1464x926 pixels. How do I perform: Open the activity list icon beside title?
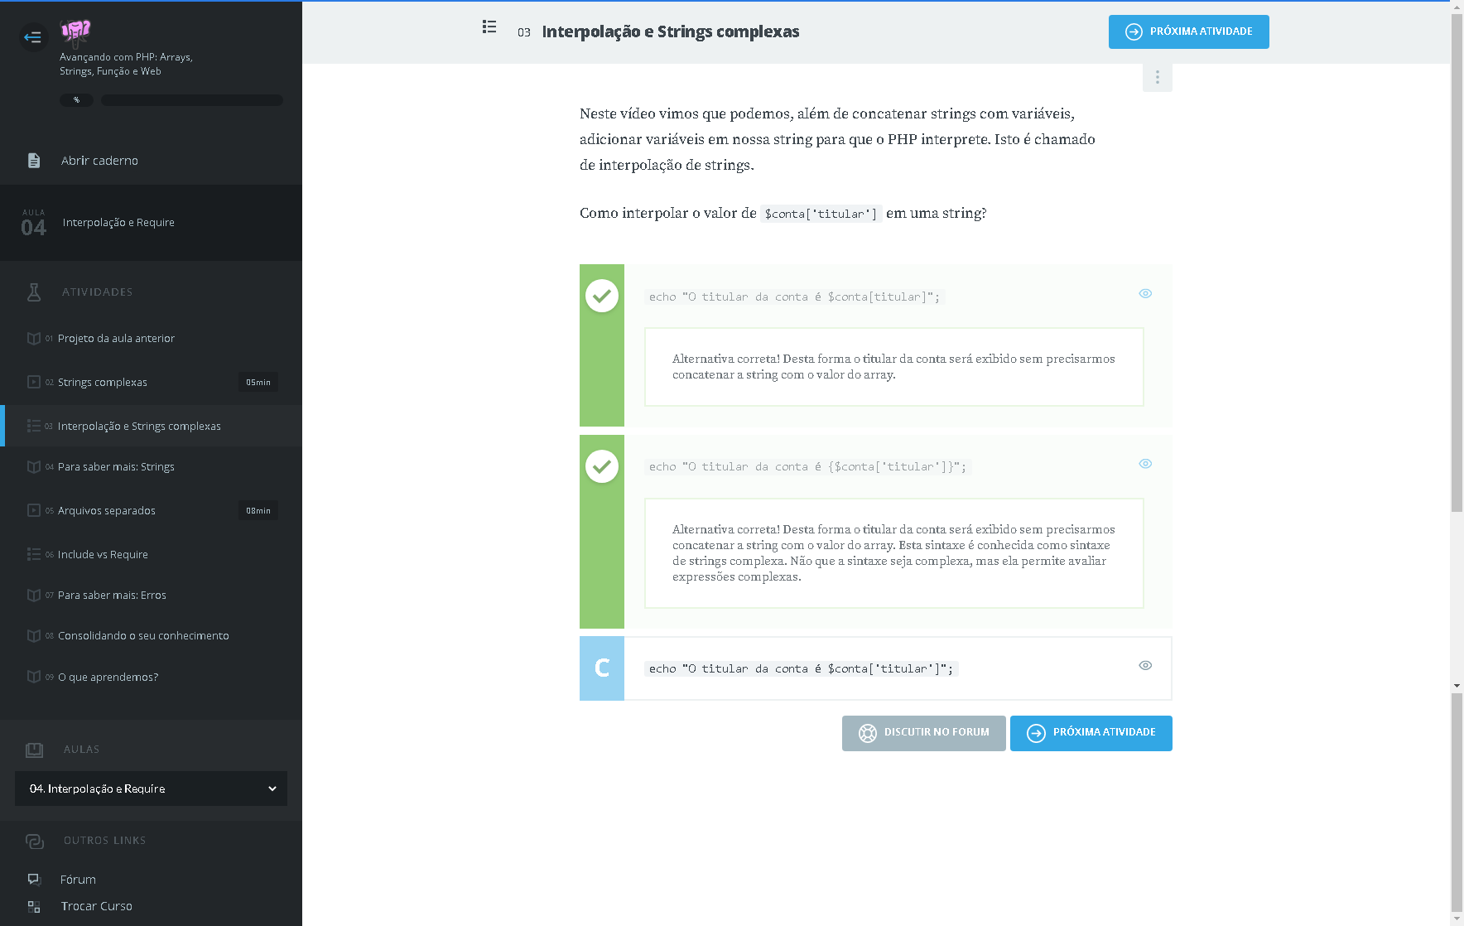pyautogui.click(x=489, y=27)
